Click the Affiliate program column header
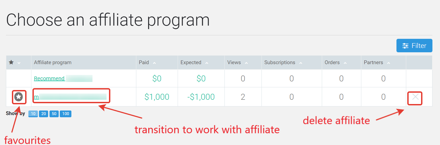 pyautogui.click(x=53, y=62)
